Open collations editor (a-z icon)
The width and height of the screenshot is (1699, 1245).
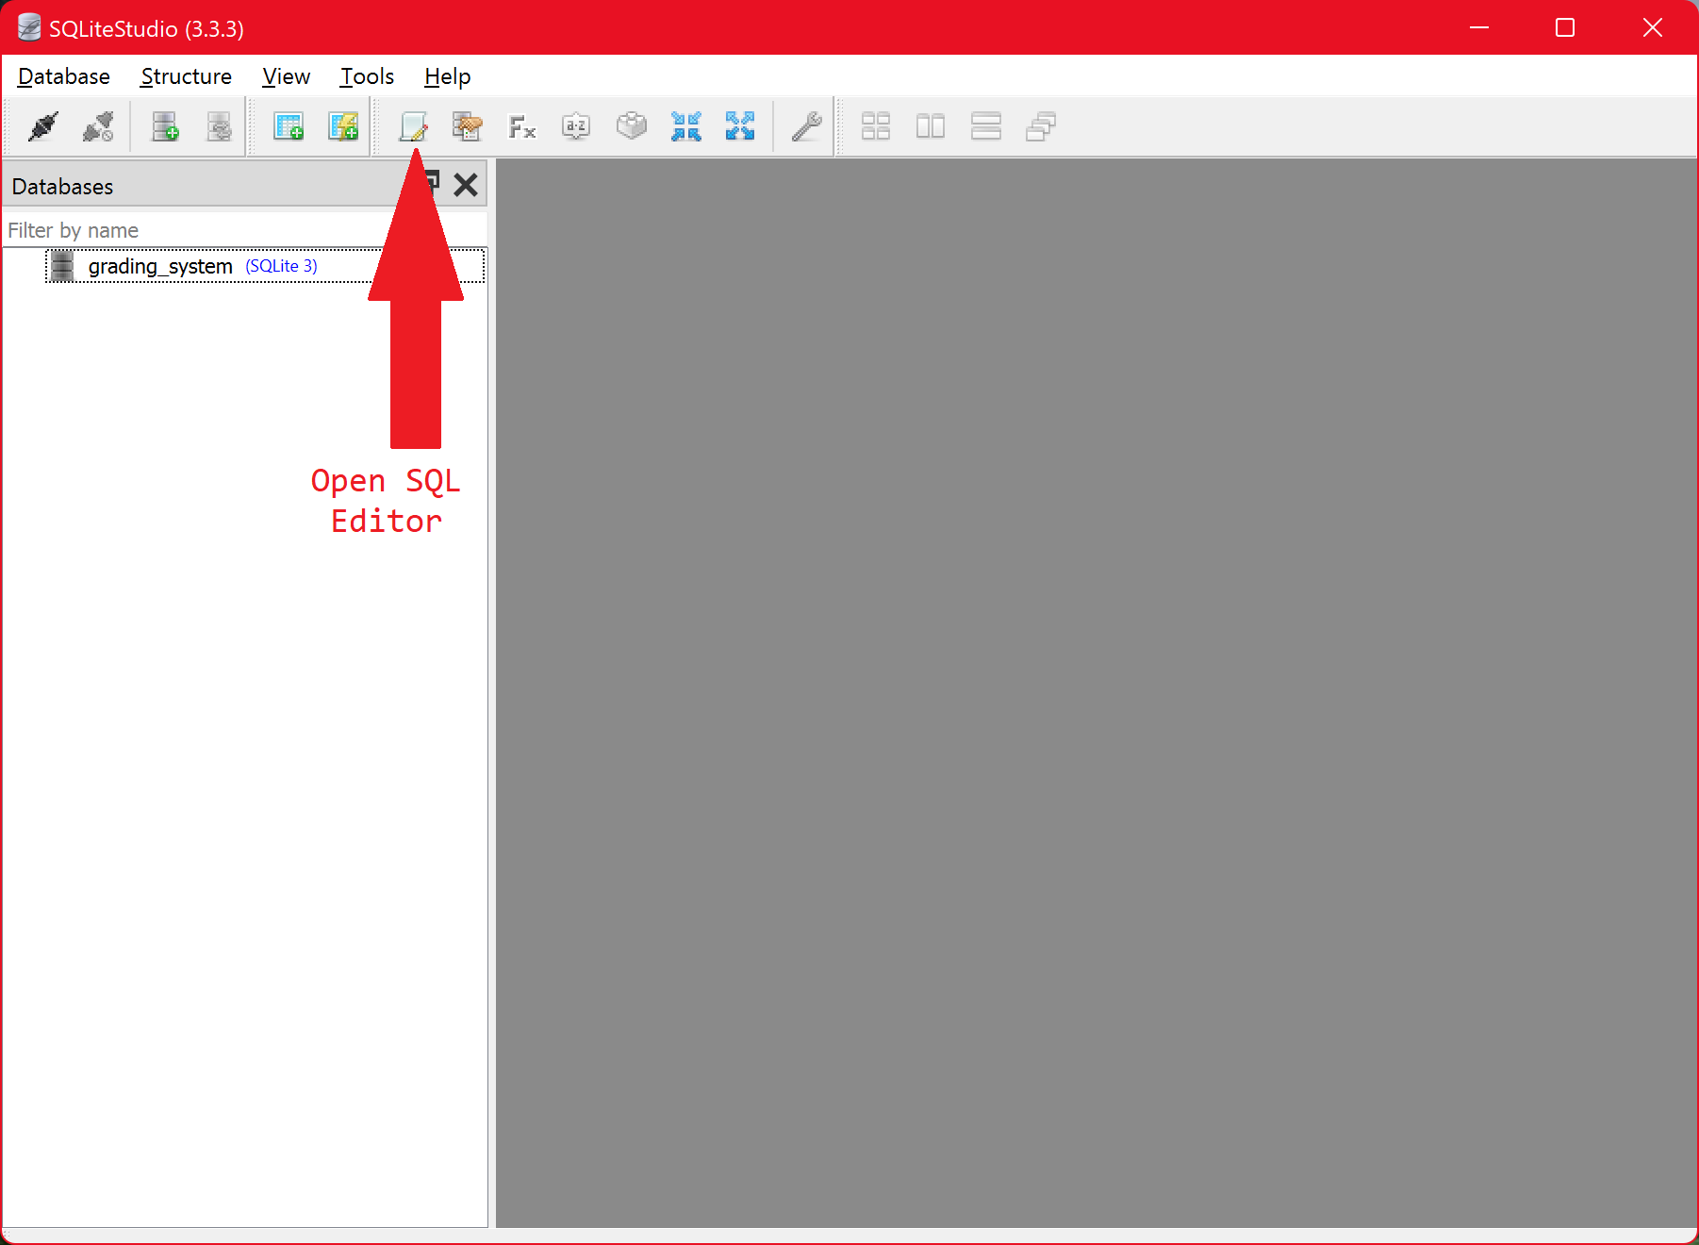click(576, 126)
